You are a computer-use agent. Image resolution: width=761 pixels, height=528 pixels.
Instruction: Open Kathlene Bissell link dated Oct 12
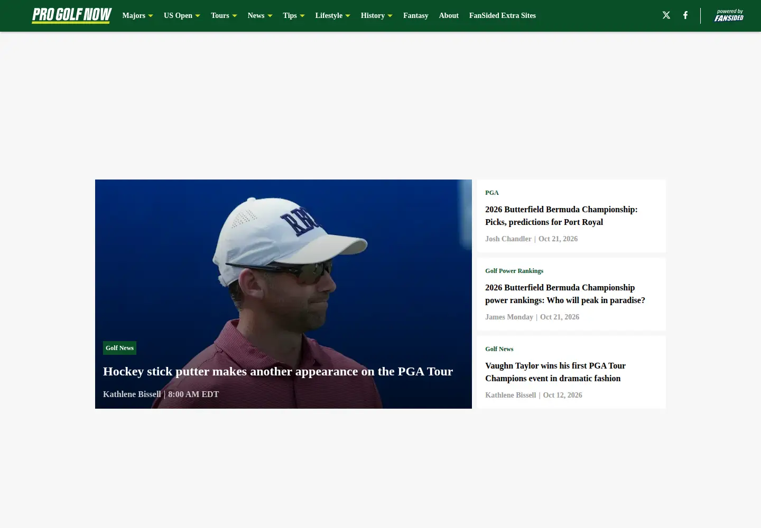click(511, 395)
